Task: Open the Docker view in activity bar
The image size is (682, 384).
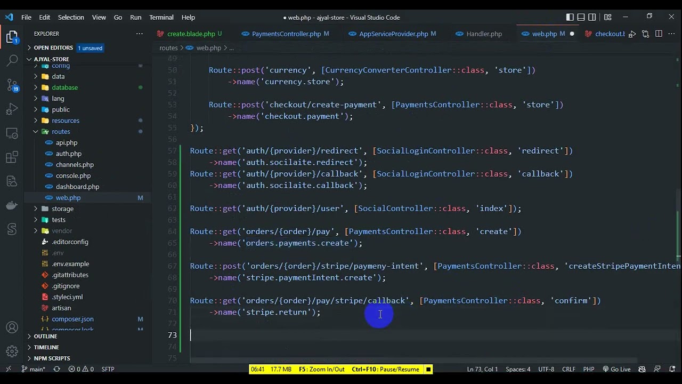Action: [x=12, y=205]
